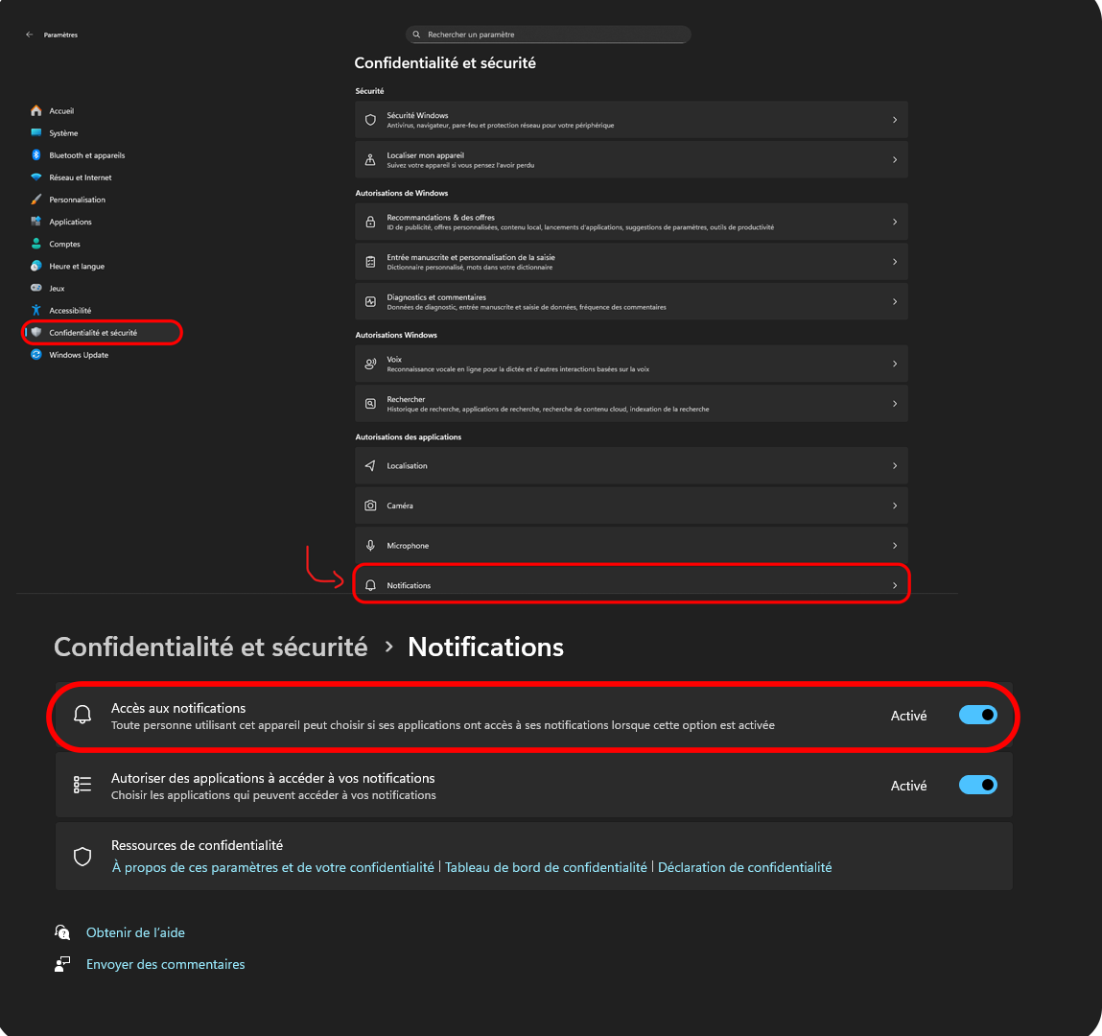The image size is (1102, 1036).
Task: Click the Bluetooth et appareils icon
Action: pos(34,154)
